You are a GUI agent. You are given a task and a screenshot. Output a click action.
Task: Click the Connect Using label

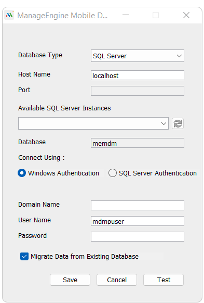coord(42,158)
